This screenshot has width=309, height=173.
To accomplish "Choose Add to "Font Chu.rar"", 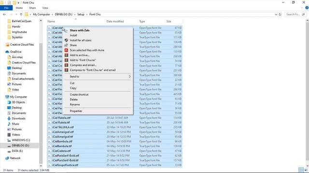I will click(x=83, y=60).
